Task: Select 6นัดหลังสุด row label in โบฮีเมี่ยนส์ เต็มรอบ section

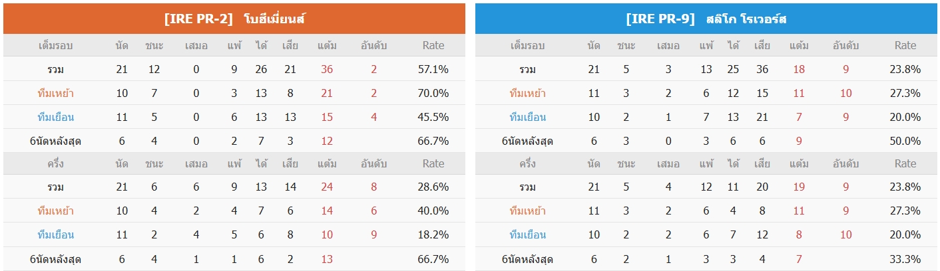Action: point(59,141)
